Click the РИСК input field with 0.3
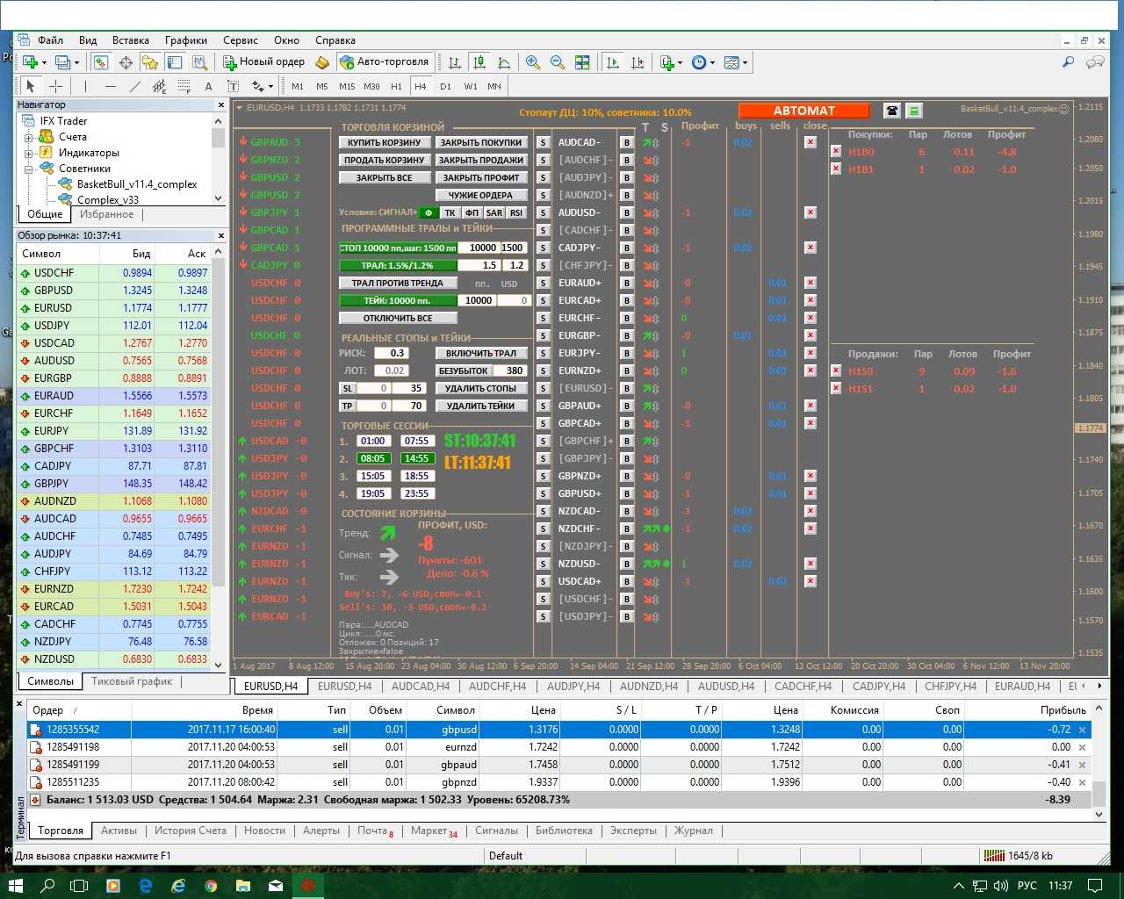 click(x=397, y=353)
